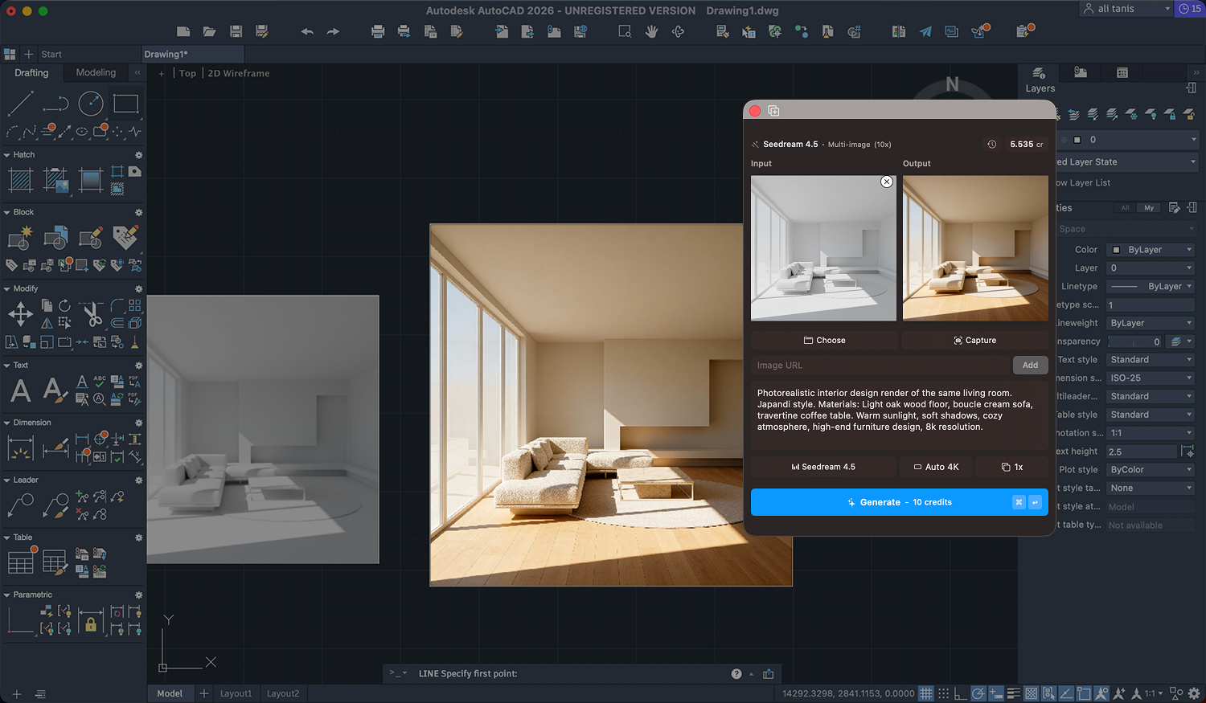Select the Line drawing tool

[x=20, y=103]
